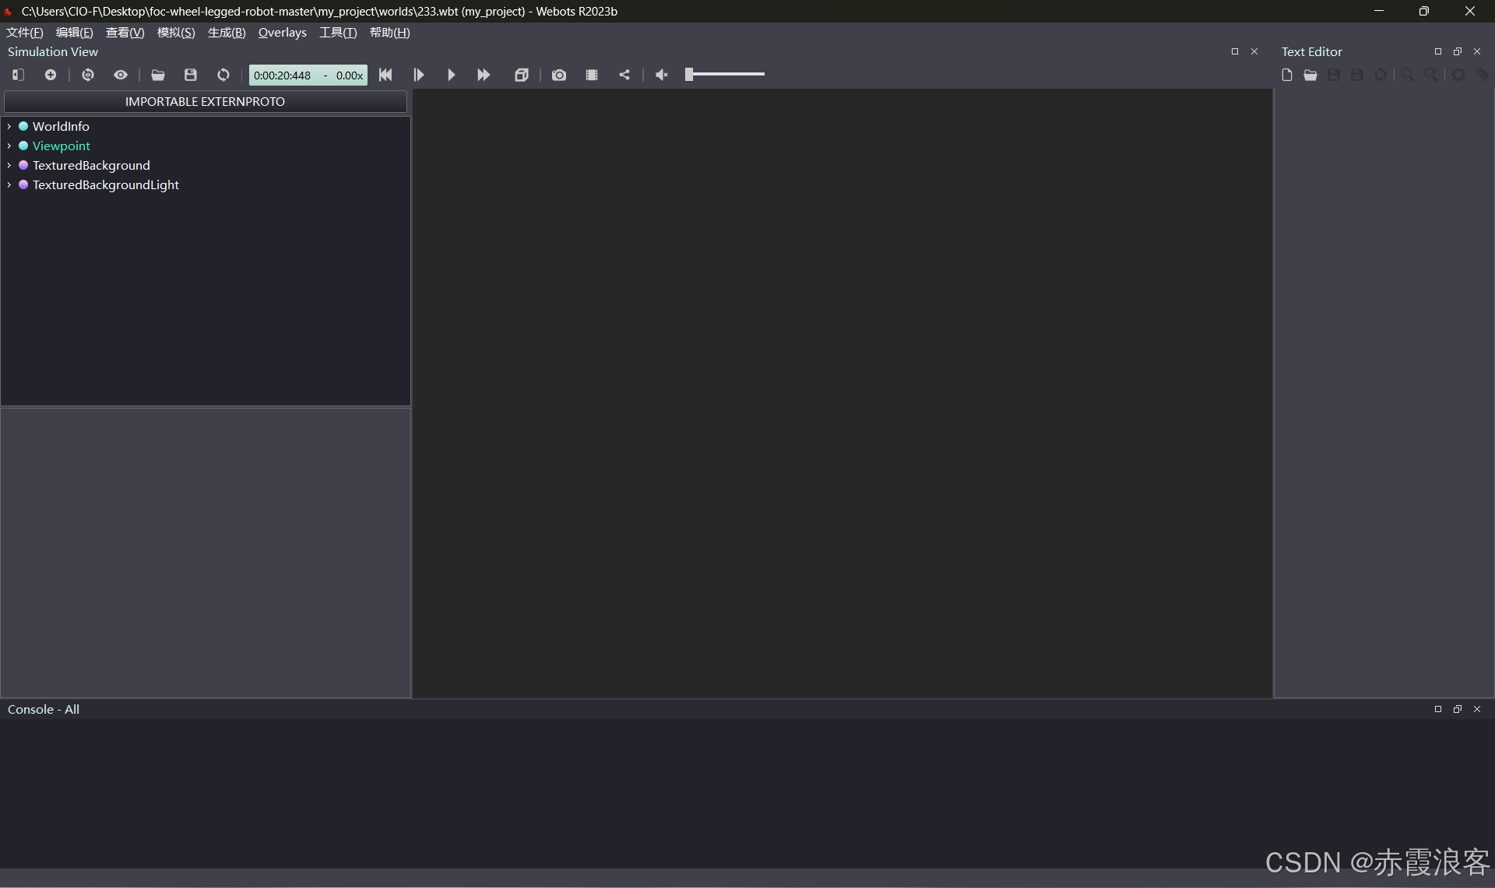The height and width of the screenshot is (888, 1495).
Task: Click the IMPORTABLE EXTERNPROTO button
Action: coord(205,101)
